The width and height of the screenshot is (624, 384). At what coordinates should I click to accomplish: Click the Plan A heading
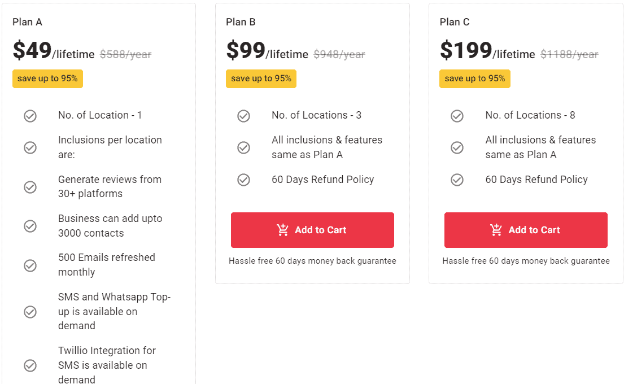pyautogui.click(x=27, y=21)
